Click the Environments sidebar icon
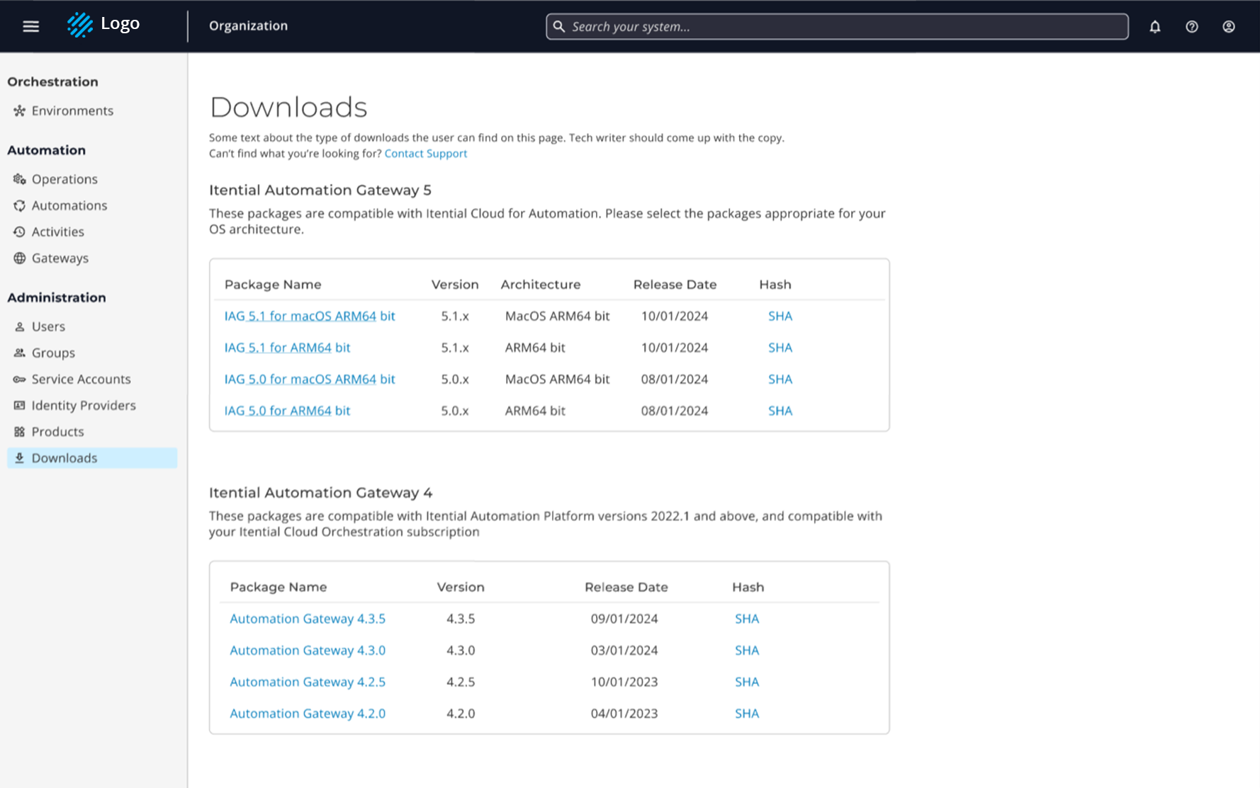The width and height of the screenshot is (1260, 788). [x=19, y=110]
